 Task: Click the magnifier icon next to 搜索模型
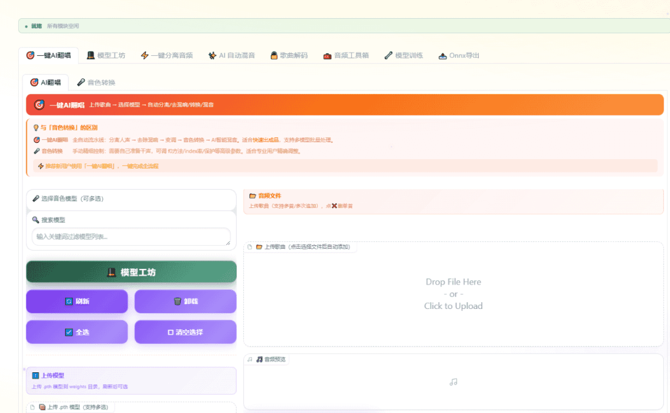tap(36, 220)
